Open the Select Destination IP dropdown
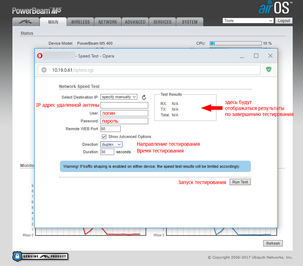This screenshot has height=266, width=303. (x=119, y=97)
